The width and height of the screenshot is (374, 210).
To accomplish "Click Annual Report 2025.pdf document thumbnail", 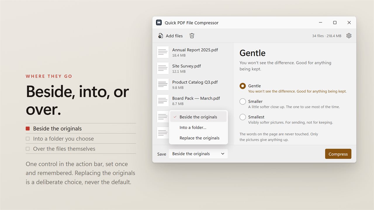I will coord(163,52).
